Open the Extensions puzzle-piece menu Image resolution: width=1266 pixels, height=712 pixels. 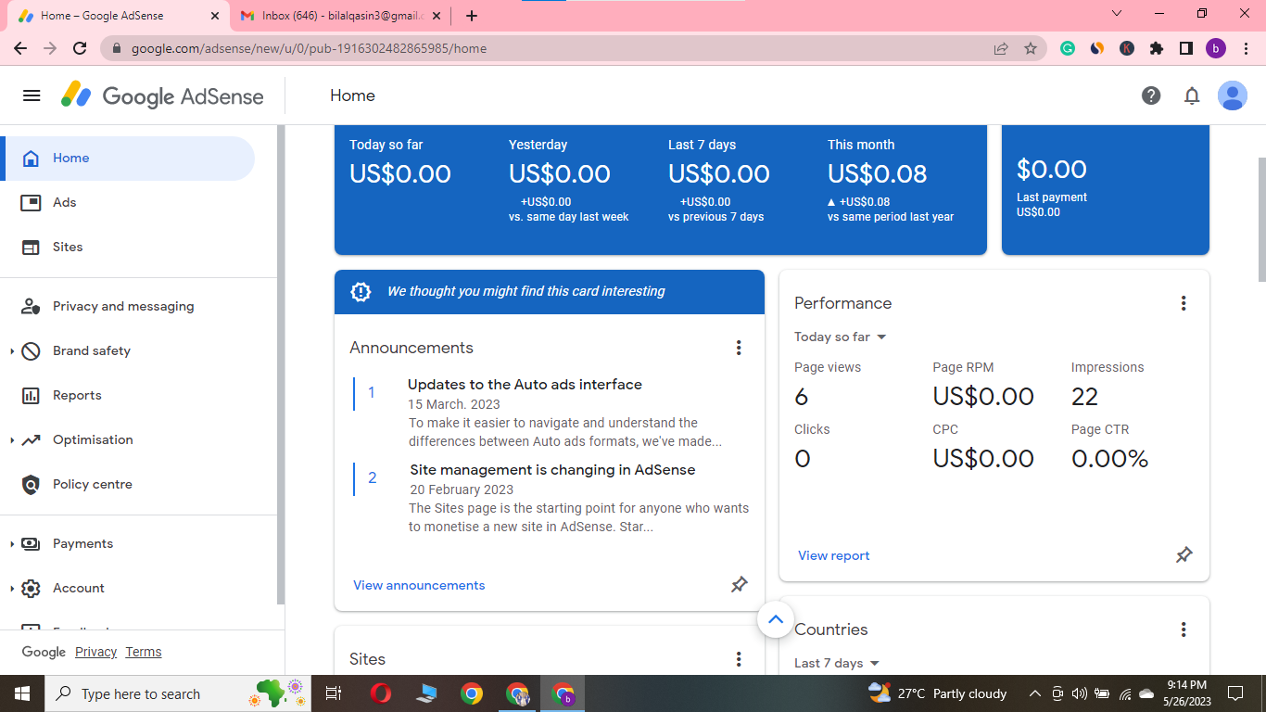[x=1157, y=48]
